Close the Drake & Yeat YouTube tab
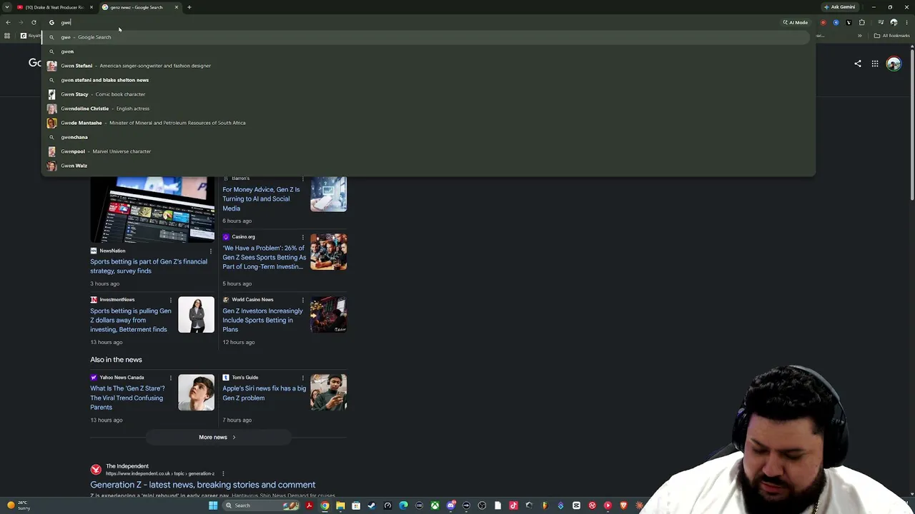Screen dimensions: 915x514 click(91, 7)
